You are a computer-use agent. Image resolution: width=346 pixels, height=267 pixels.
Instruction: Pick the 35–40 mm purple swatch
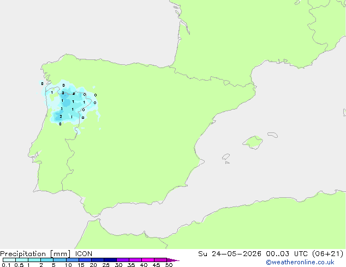coord(135,260)
